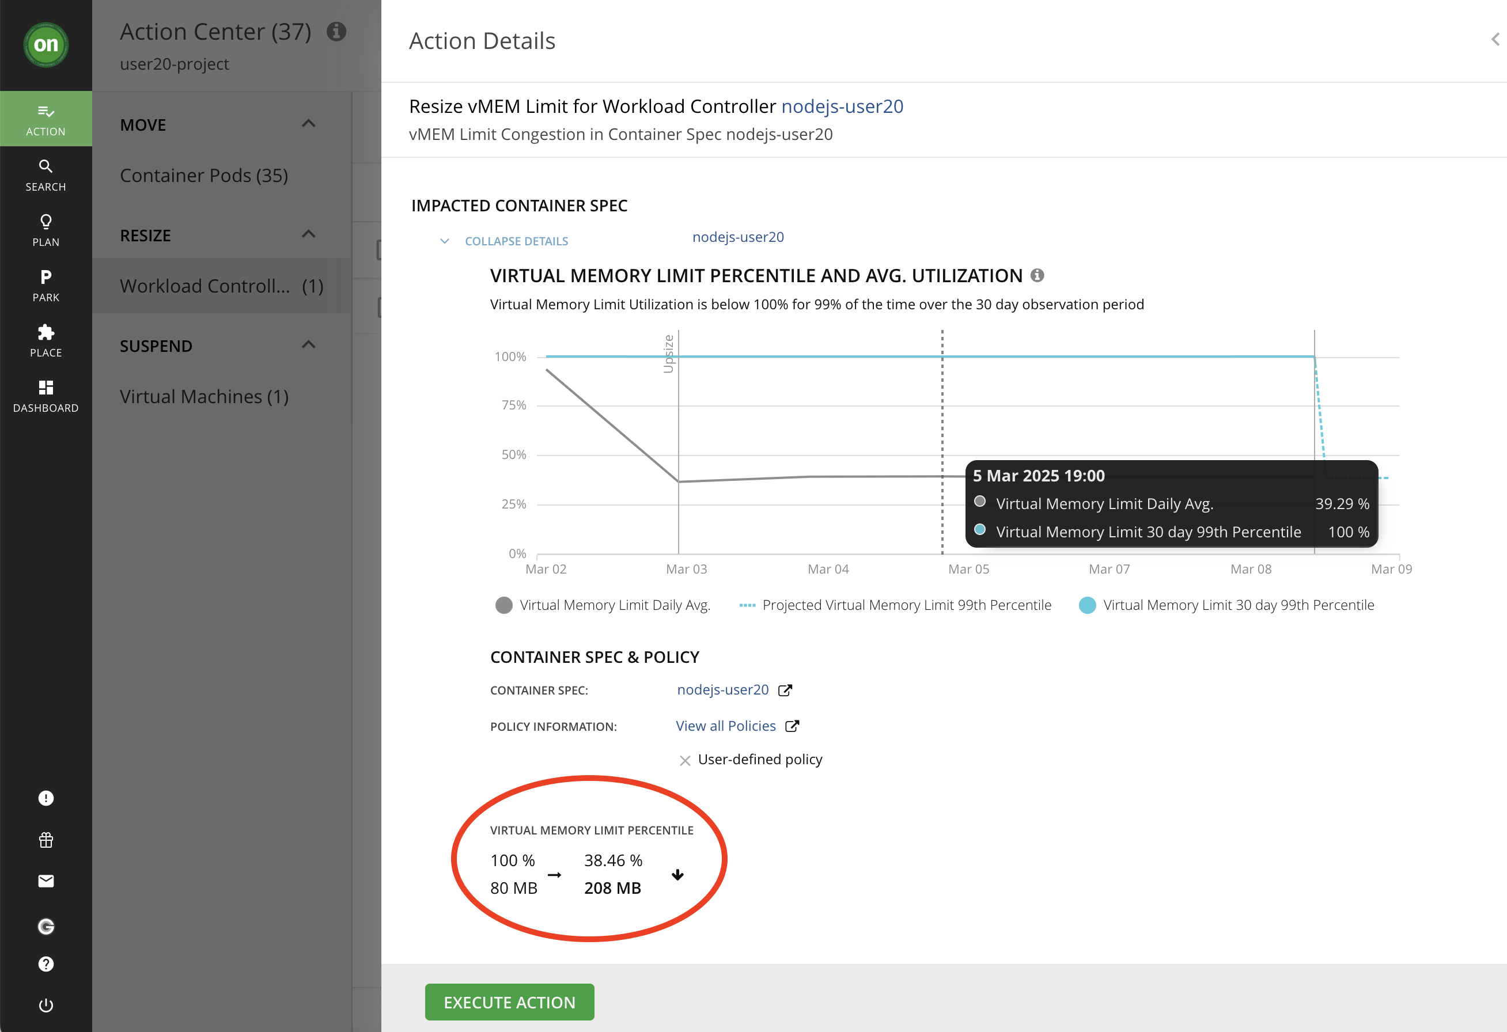Close Action Details panel with chevron arrow
The width and height of the screenshot is (1507, 1032).
pos(1495,40)
